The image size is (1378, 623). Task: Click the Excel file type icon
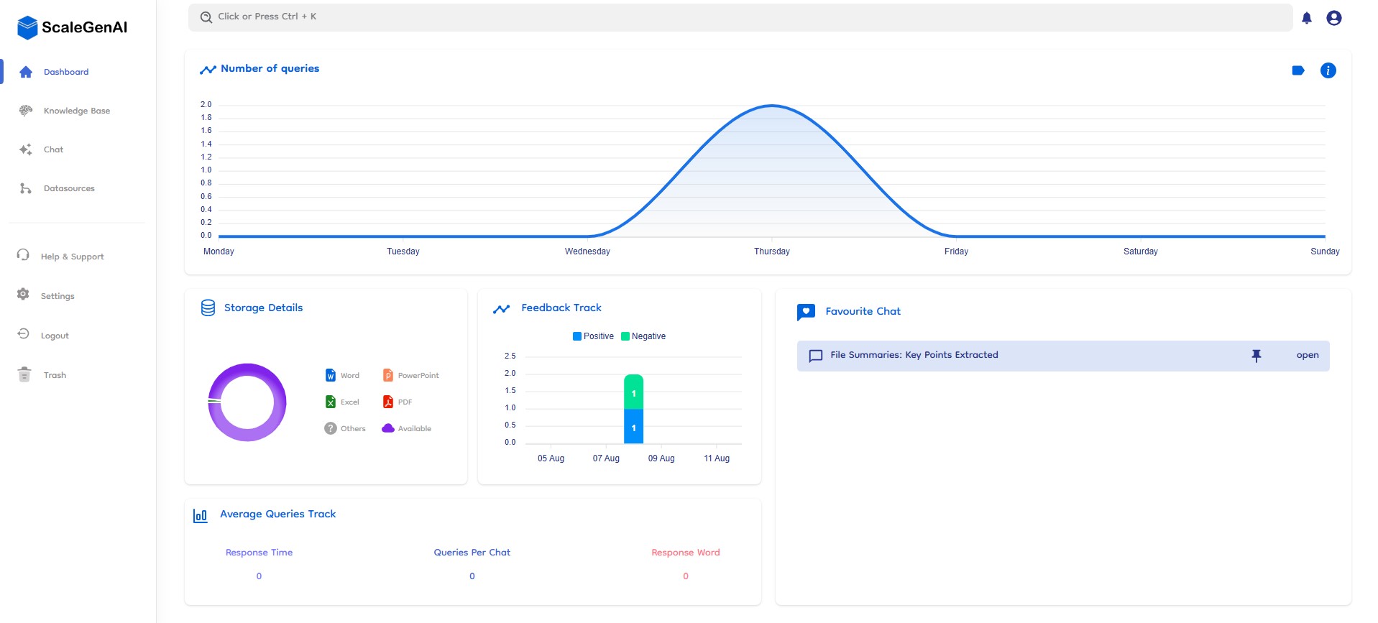click(331, 402)
